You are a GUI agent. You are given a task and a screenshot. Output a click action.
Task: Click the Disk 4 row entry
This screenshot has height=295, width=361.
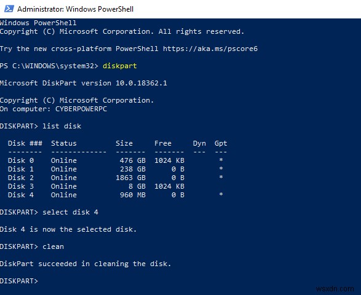tap(115, 195)
